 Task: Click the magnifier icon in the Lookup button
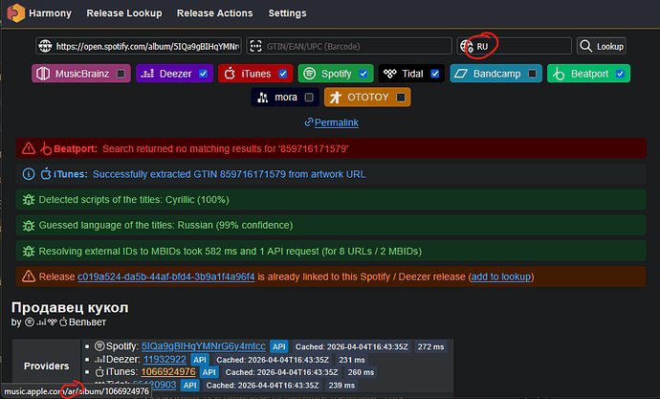point(585,46)
